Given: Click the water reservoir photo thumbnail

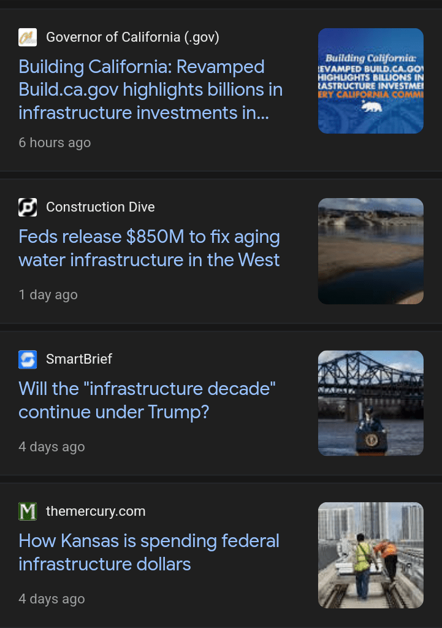Looking at the screenshot, I should pos(370,251).
